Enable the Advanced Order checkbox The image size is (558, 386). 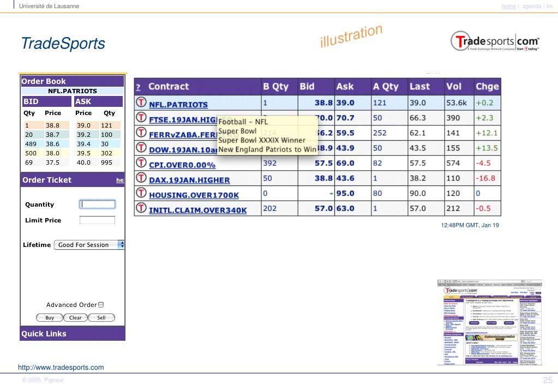101,305
